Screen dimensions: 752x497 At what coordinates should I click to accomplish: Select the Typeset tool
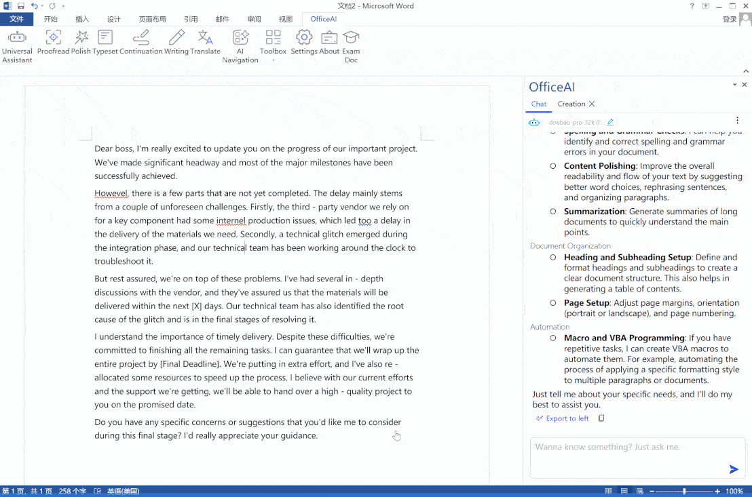pyautogui.click(x=105, y=42)
